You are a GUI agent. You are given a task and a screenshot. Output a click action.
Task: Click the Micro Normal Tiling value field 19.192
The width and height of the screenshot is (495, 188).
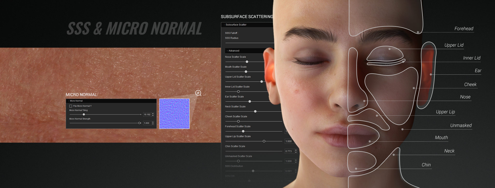(147, 115)
